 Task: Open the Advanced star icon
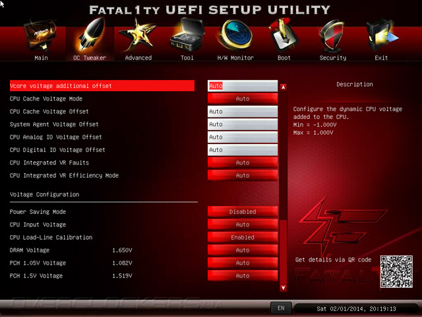[138, 35]
